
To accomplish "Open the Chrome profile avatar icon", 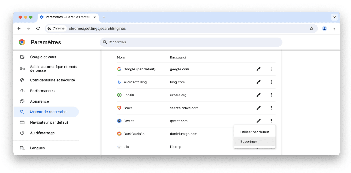I will click(324, 29).
